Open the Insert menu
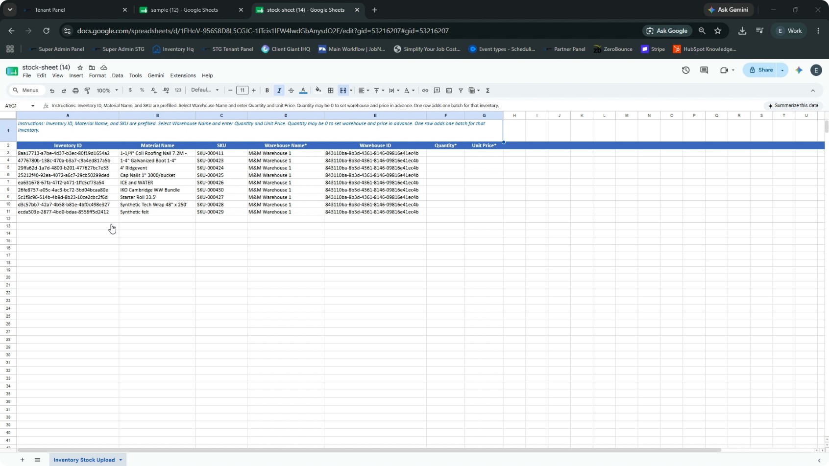The width and height of the screenshot is (829, 466). pos(76,75)
